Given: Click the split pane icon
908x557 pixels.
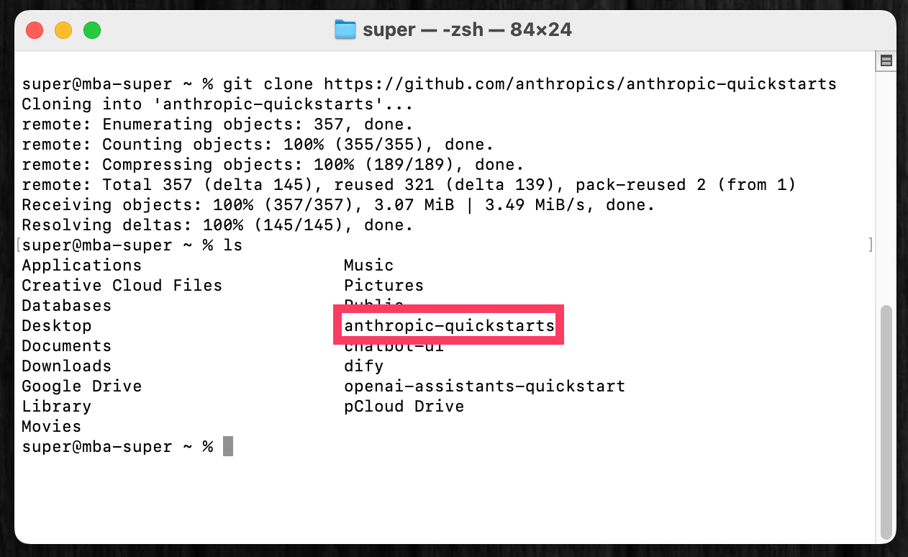Looking at the screenshot, I should (x=886, y=60).
